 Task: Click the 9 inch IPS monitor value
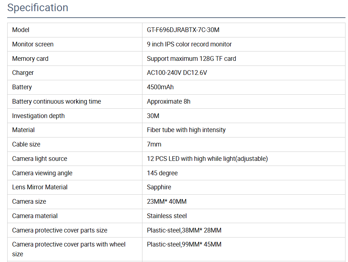[189, 44]
